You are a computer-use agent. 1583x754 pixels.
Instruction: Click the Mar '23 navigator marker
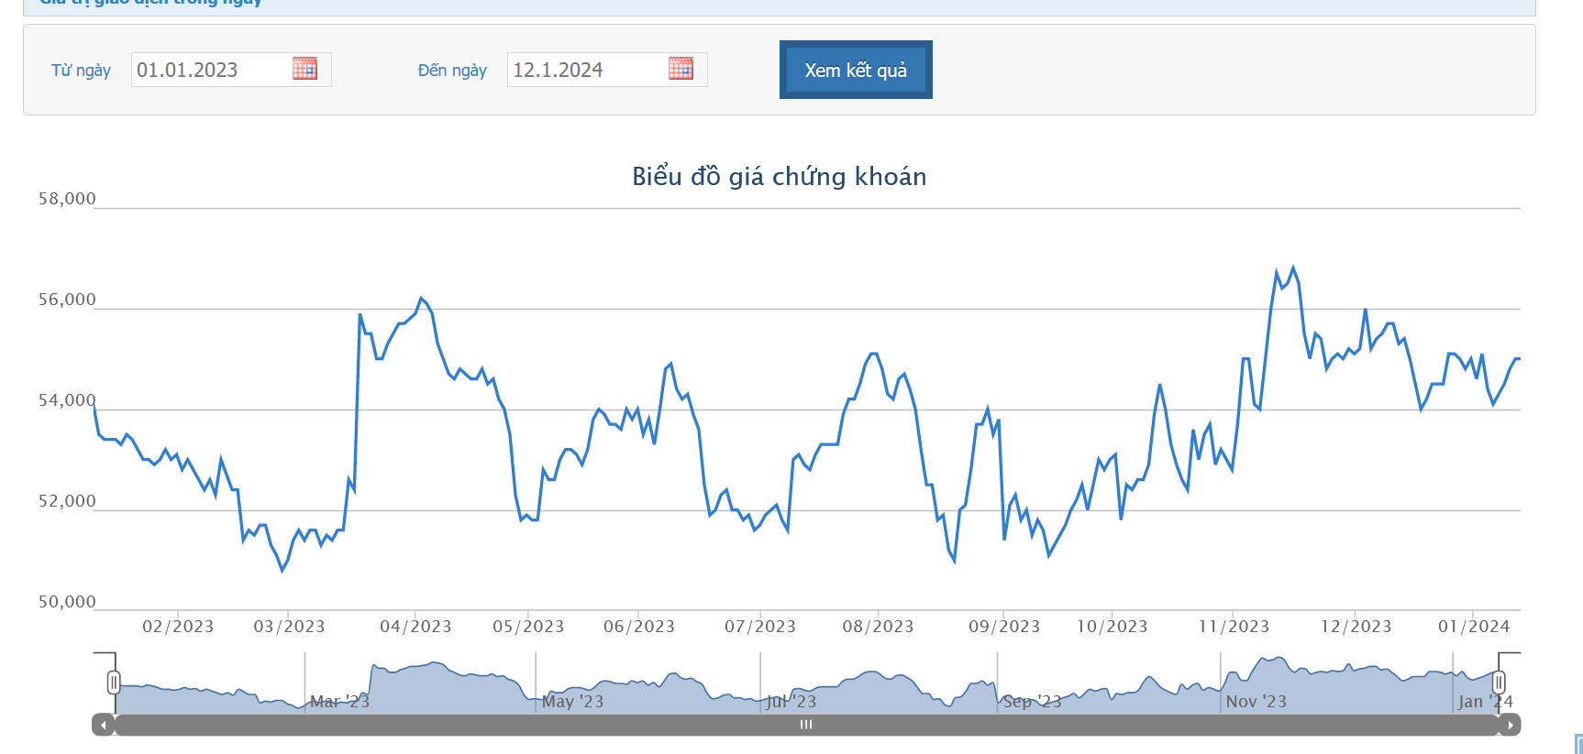point(339,702)
